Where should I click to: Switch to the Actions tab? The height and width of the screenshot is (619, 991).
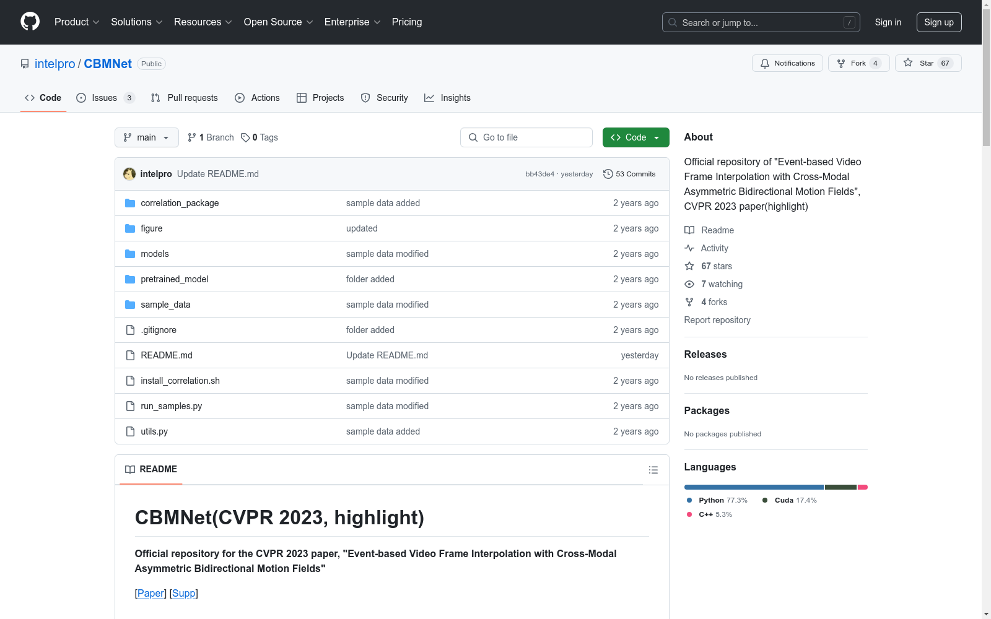(x=257, y=98)
